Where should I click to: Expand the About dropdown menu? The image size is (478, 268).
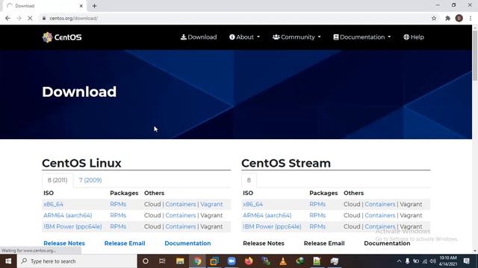point(244,37)
